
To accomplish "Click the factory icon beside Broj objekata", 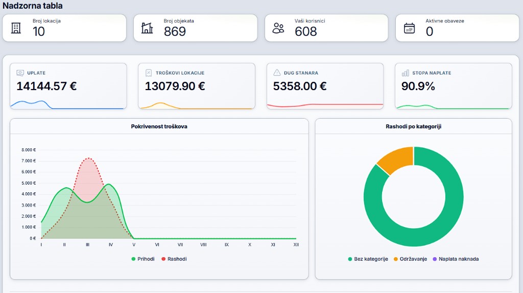I will click(147, 28).
